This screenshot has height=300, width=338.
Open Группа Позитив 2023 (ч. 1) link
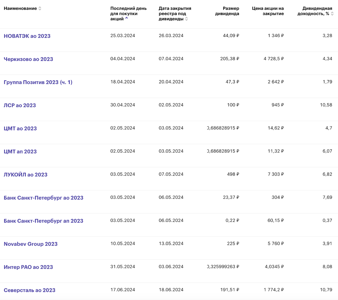(x=38, y=82)
